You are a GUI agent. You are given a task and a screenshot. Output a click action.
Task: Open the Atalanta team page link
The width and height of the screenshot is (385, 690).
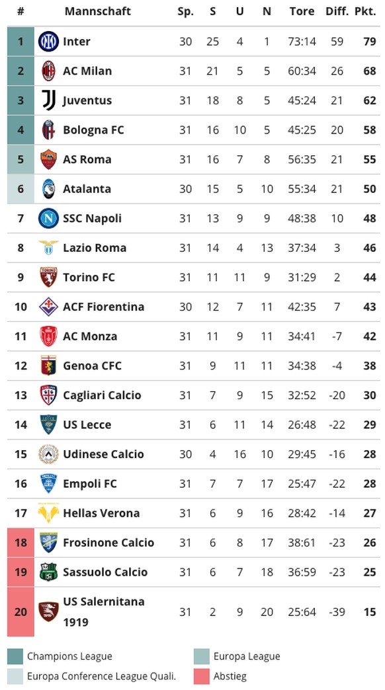point(87,189)
